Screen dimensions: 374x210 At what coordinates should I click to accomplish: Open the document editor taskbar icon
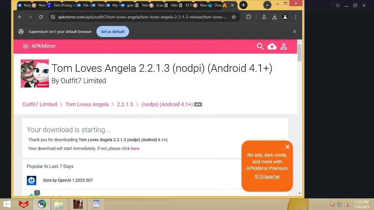coord(96,204)
